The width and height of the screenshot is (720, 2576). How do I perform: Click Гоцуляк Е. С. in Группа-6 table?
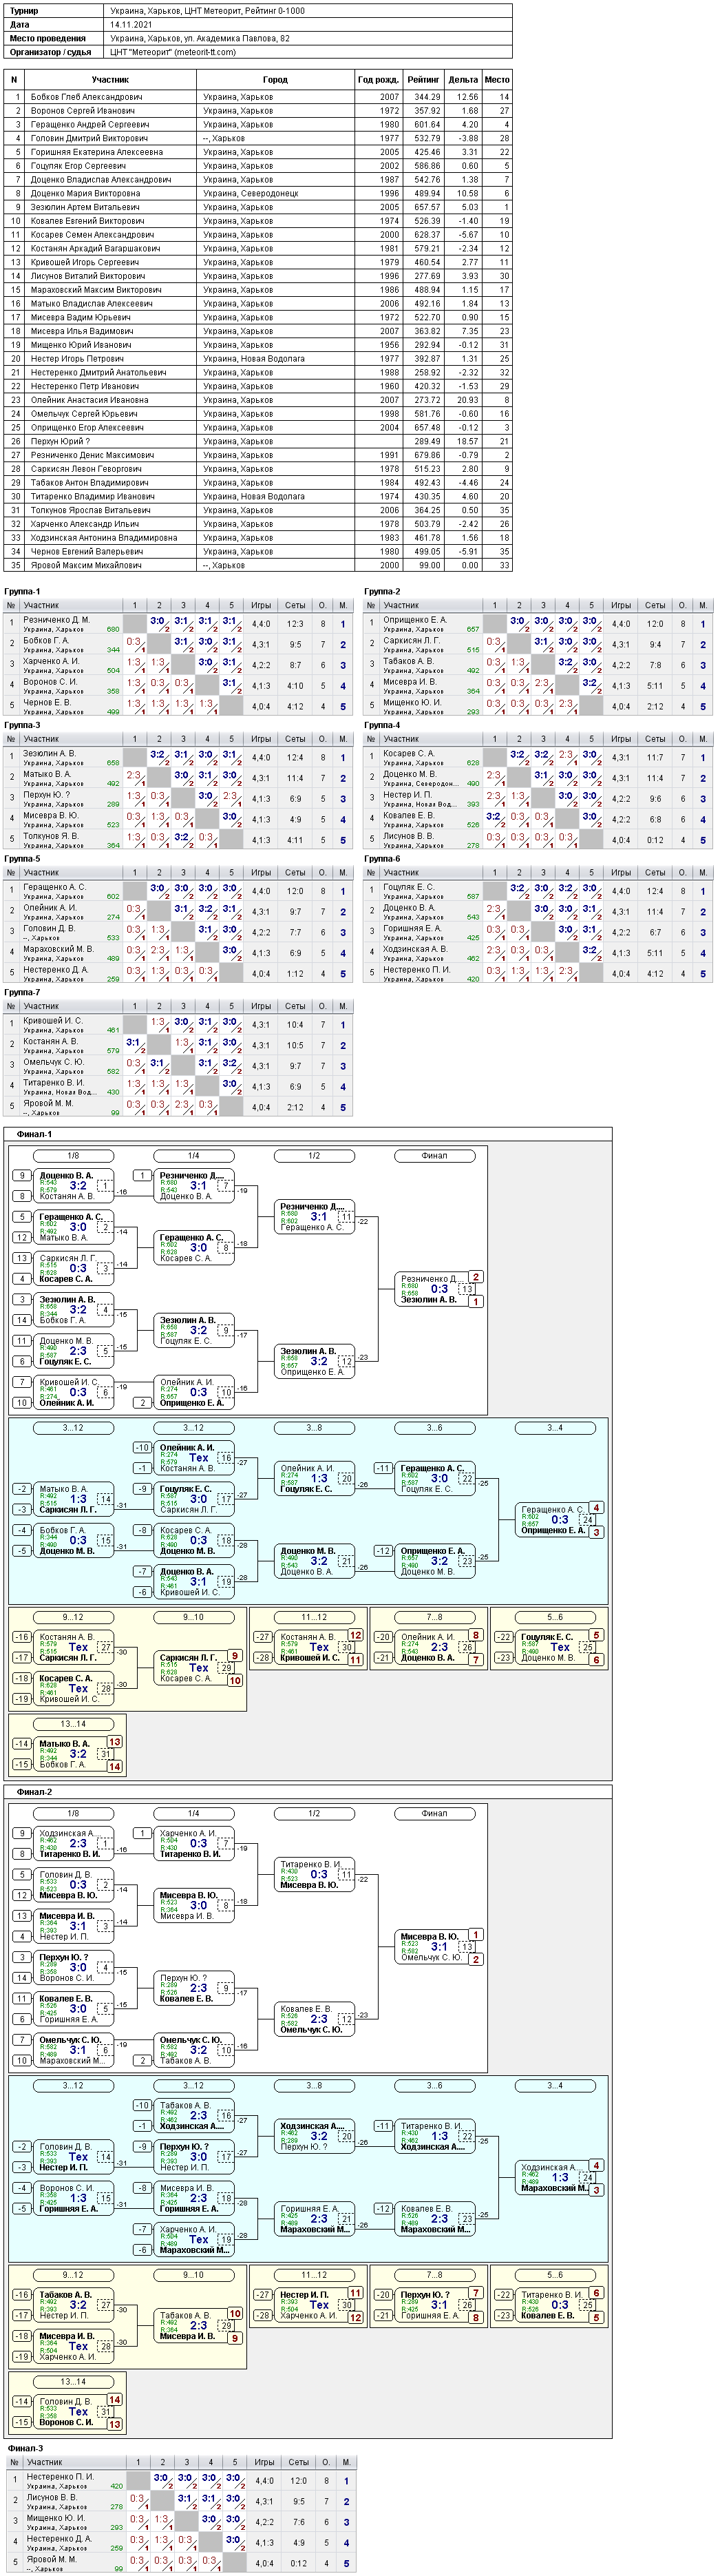pyautogui.click(x=409, y=887)
